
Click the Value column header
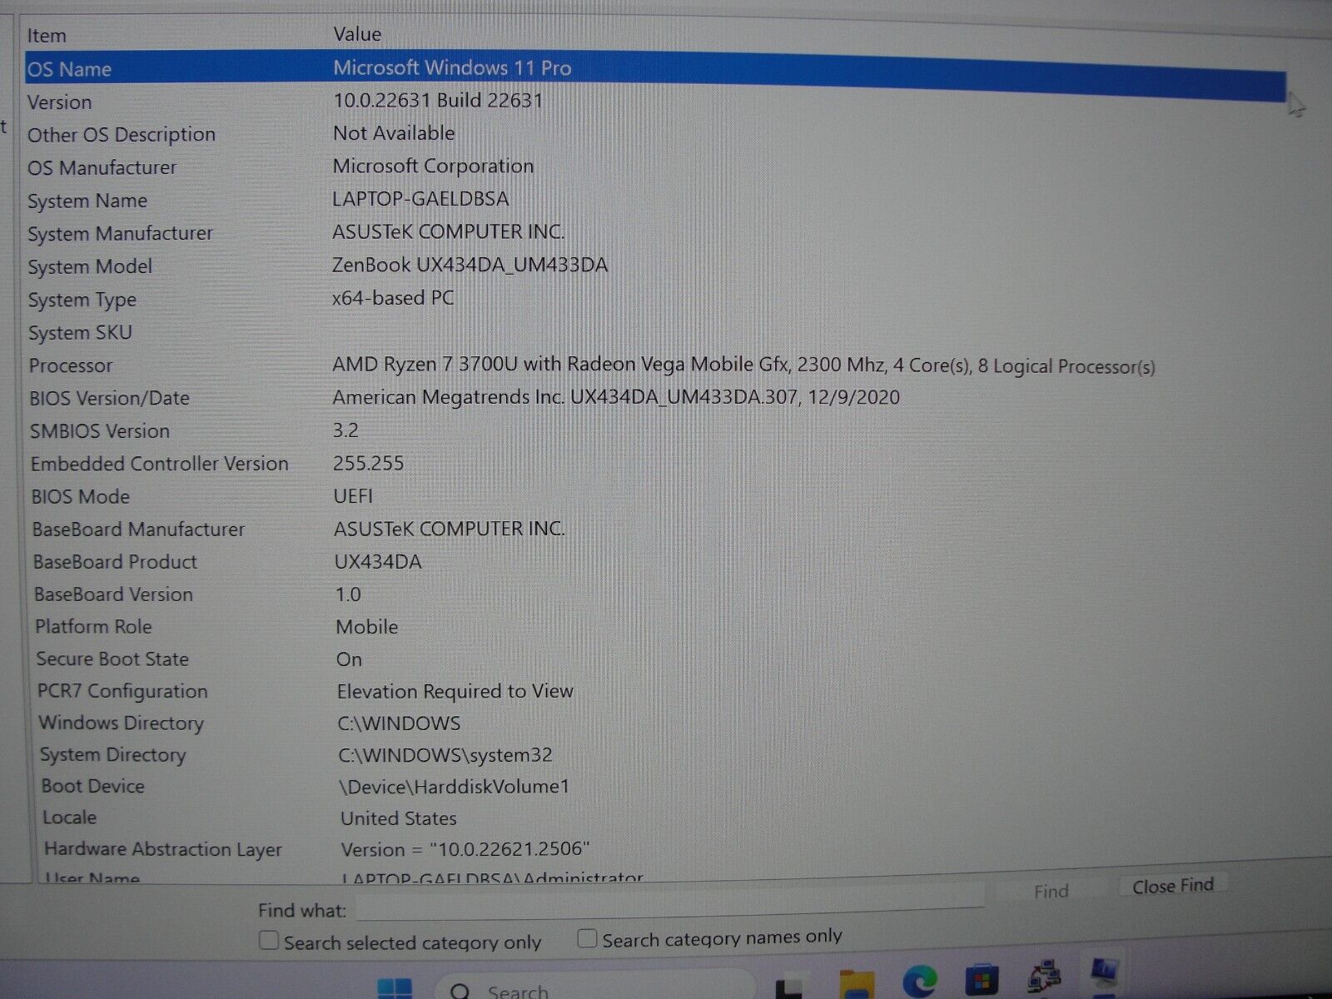click(x=357, y=34)
